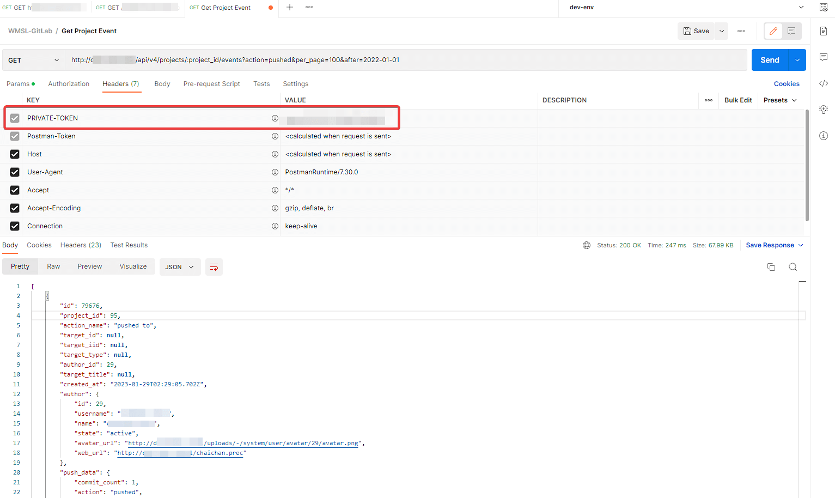Click the edit pencil icon near Save
The width and height of the screenshot is (835, 498).
click(x=773, y=31)
